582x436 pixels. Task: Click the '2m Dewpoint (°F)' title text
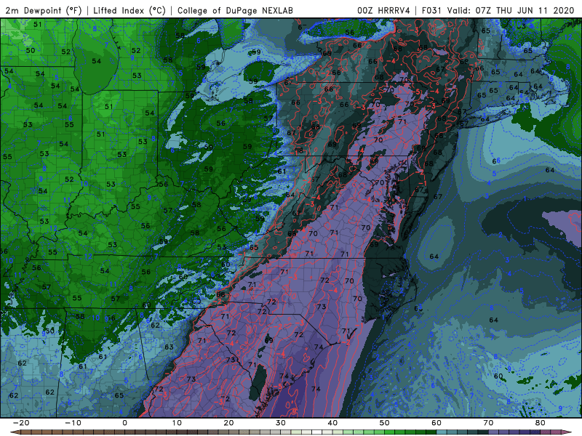coord(43,10)
